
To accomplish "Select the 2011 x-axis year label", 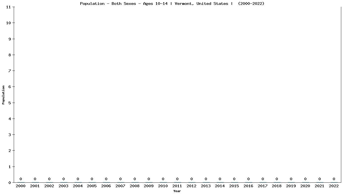I will (177, 186).
